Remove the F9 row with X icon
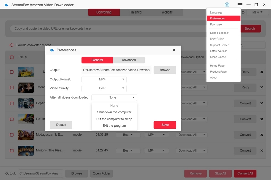271x180 pixels. click(262, 119)
